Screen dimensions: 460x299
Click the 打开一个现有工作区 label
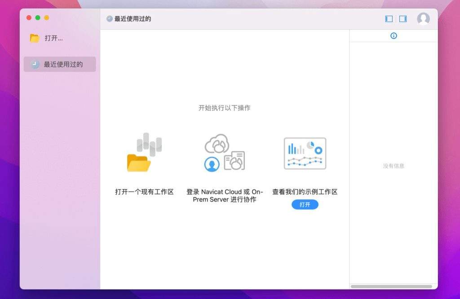tap(144, 192)
